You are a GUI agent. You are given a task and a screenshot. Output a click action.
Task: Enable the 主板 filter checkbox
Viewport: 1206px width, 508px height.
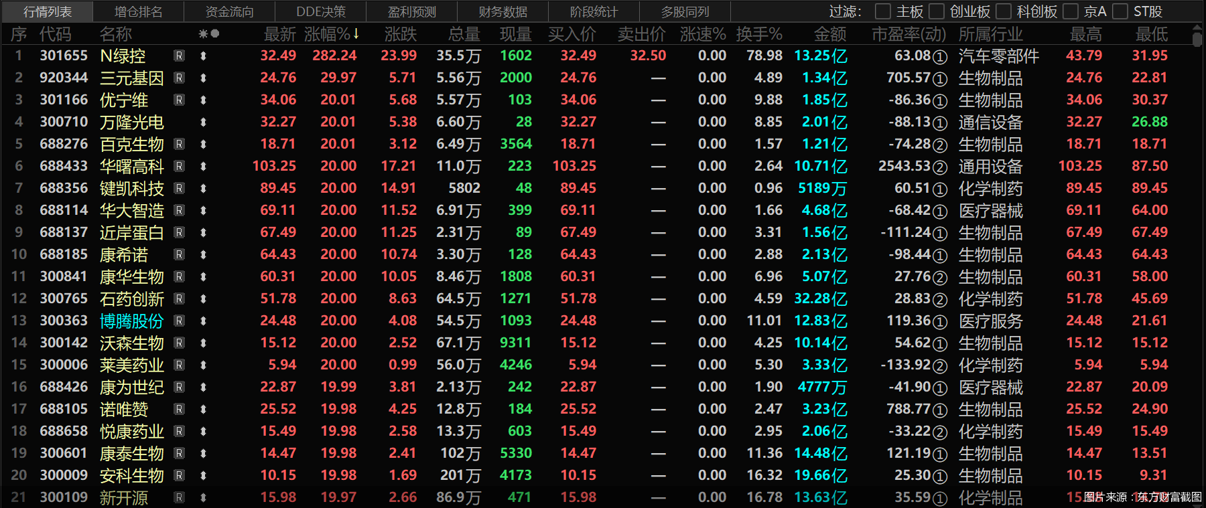click(883, 11)
